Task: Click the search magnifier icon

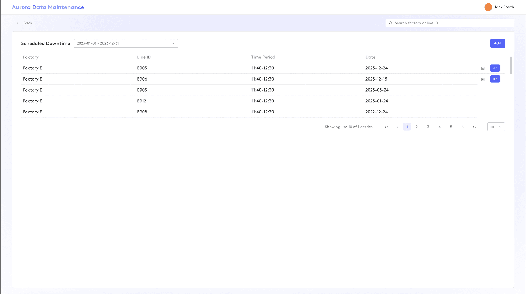Action: (x=391, y=23)
